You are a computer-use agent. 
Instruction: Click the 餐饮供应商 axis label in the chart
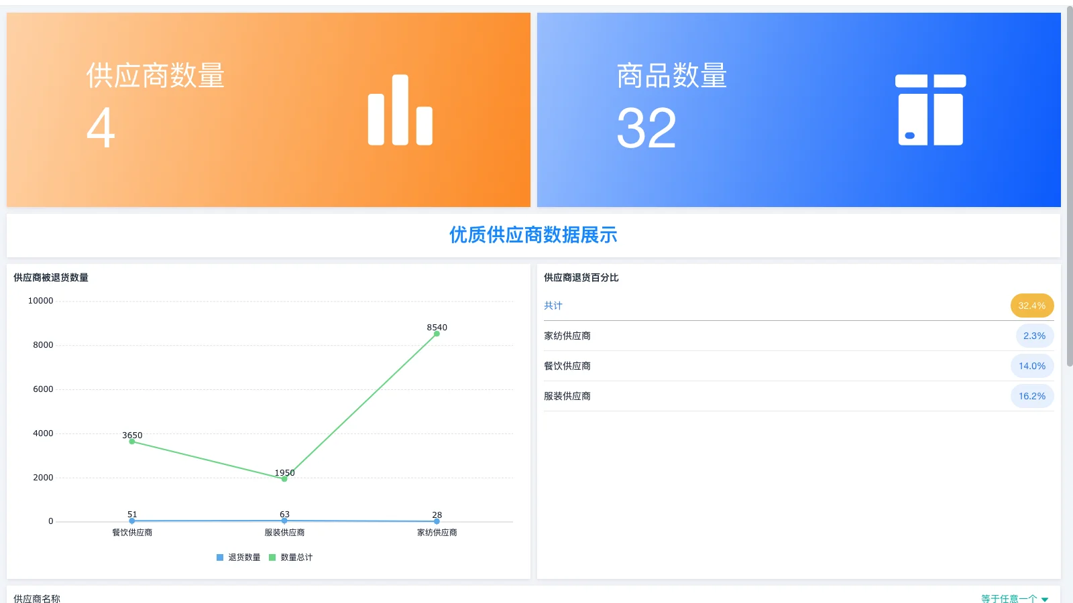pos(131,532)
